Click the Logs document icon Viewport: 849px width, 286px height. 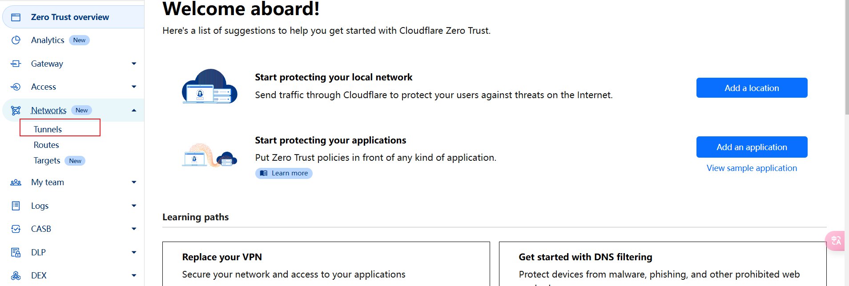(x=16, y=206)
